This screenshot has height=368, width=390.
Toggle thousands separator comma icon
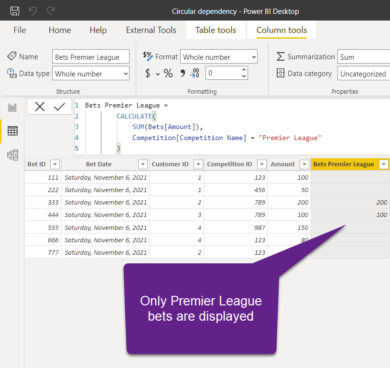click(x=183, y=73)
